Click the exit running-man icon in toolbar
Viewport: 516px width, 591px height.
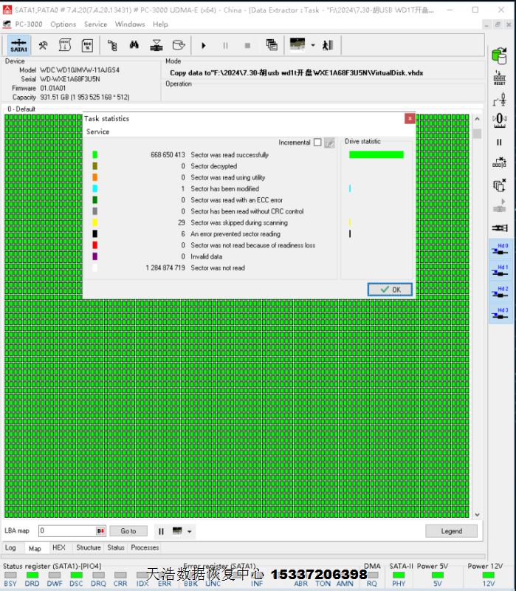point(327,45)
